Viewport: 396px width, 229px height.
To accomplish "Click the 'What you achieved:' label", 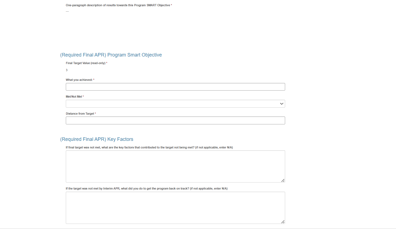I will pyautogui.click(x=79, y=80).
